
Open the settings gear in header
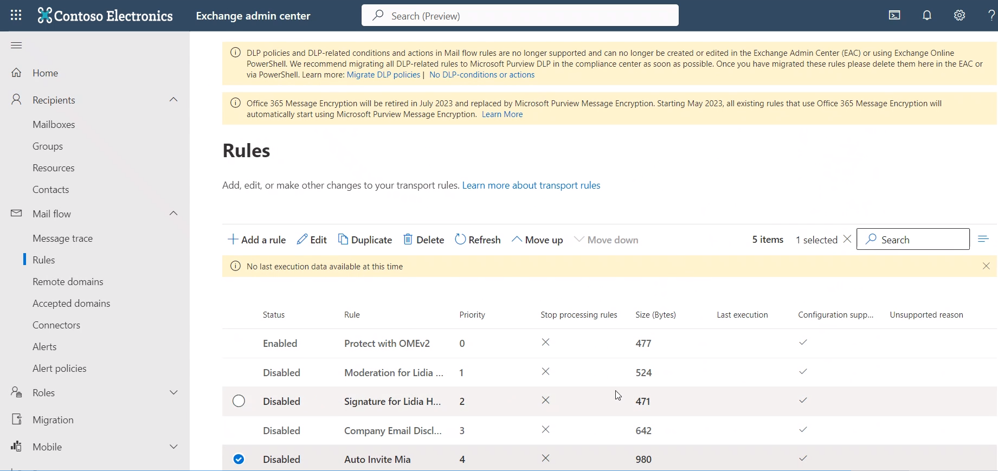point(960,15)
